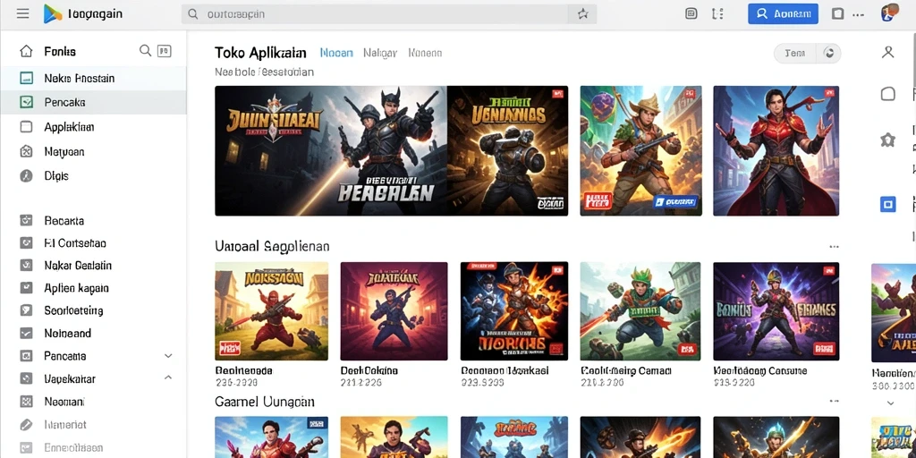Switch to the Nonenn tab
Viewport: 916px width, 458px height.
[x=425, y=53]
